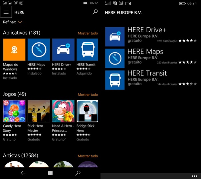This screenshot has height=179, width=201.
Task: Expand the Refinar filter chevron
Action: 20,22
